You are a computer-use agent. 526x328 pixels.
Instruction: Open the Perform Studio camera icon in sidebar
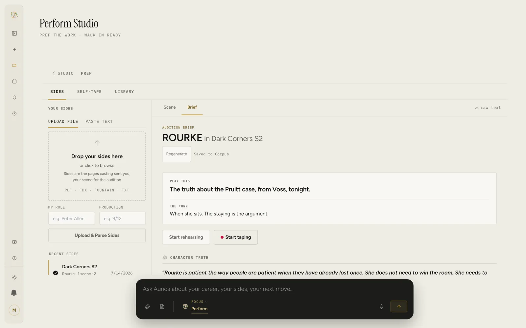pos(14,66)
